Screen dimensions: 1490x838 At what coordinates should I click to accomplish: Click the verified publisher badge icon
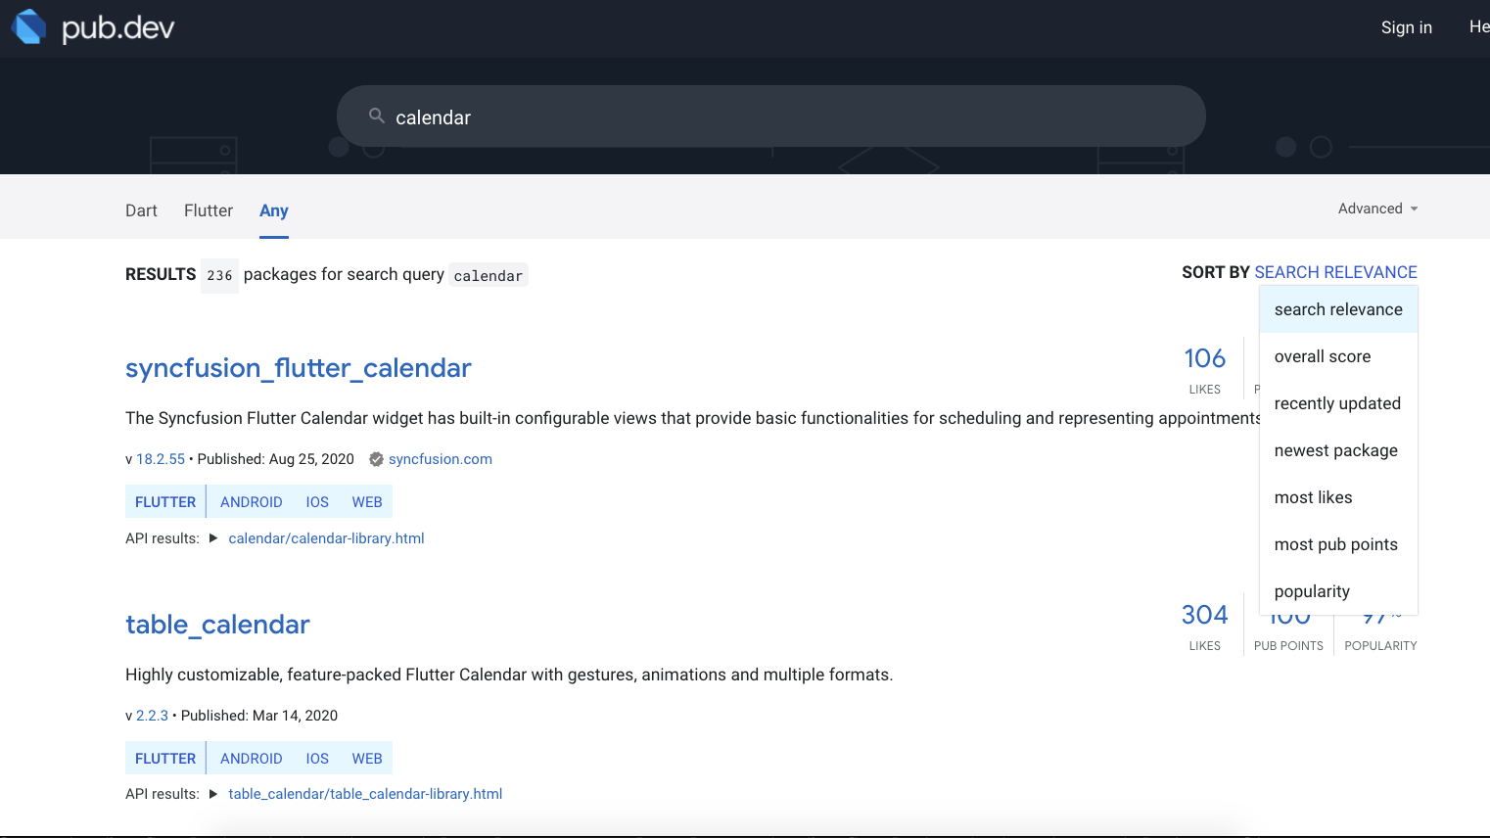[x=376, y=459]
